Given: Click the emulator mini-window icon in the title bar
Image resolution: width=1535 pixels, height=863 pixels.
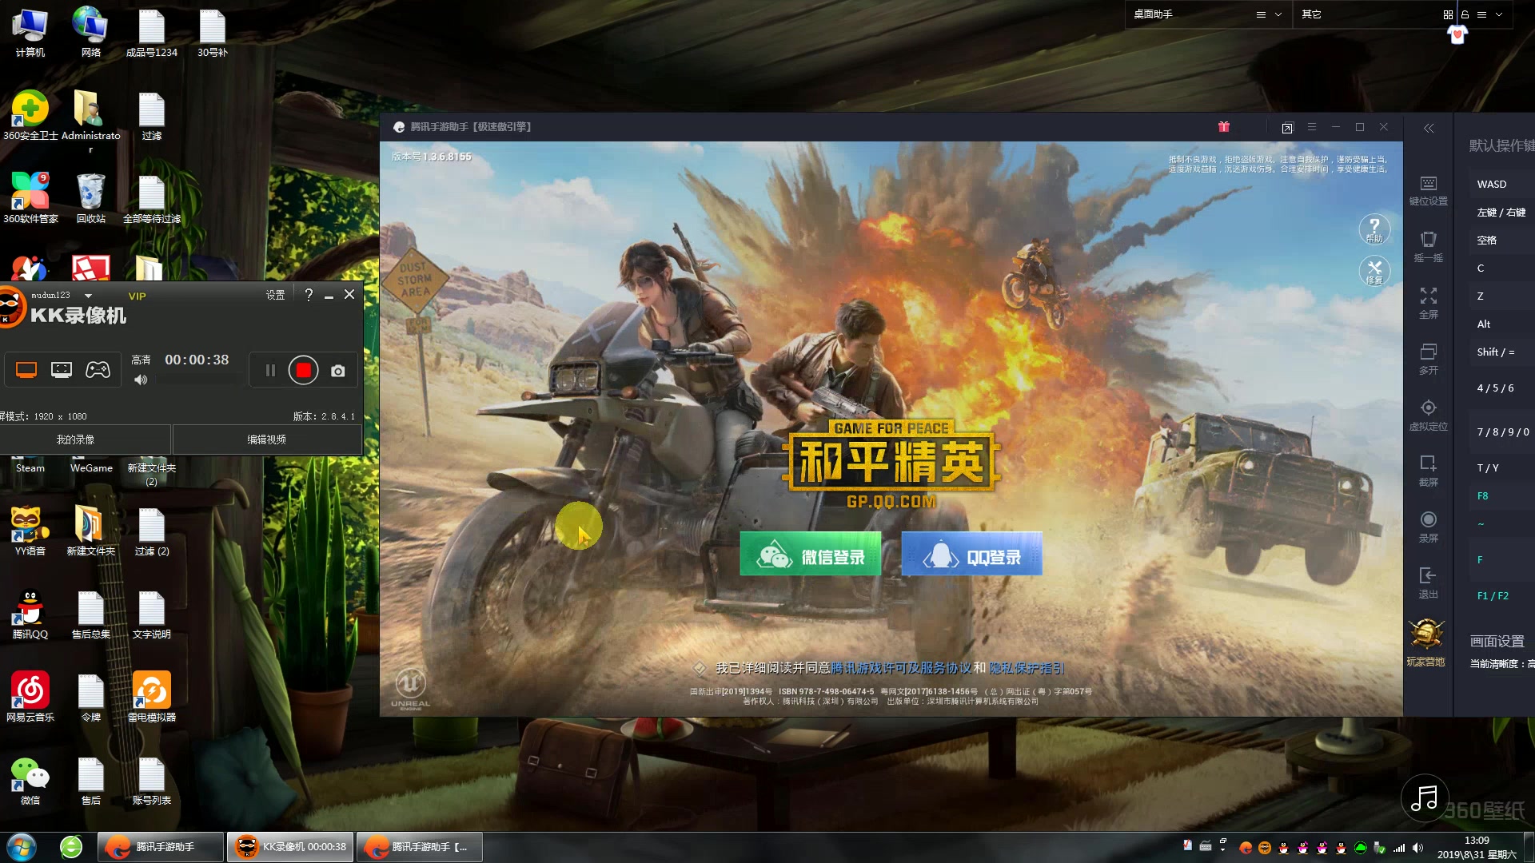Looking at the screenshot, I should point(1287,127).
